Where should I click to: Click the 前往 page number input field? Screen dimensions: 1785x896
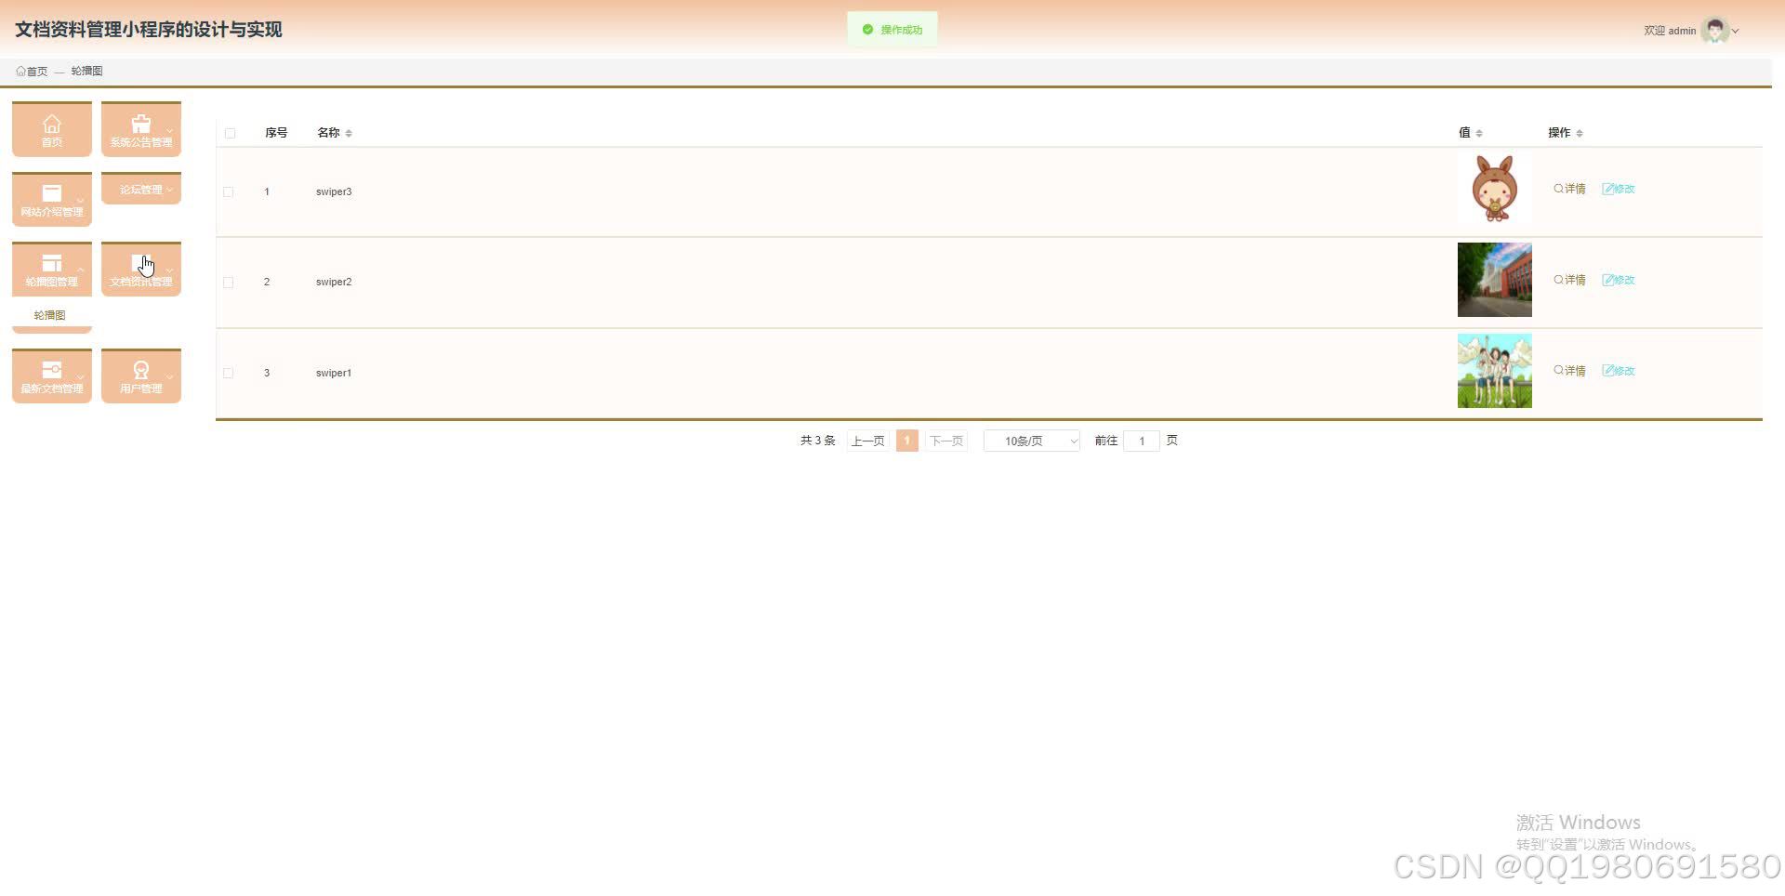tap(1142, 441)
